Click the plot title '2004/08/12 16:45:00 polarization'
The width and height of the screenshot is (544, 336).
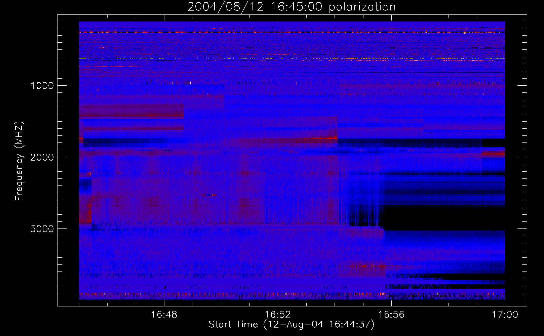(x=292, y=7)
